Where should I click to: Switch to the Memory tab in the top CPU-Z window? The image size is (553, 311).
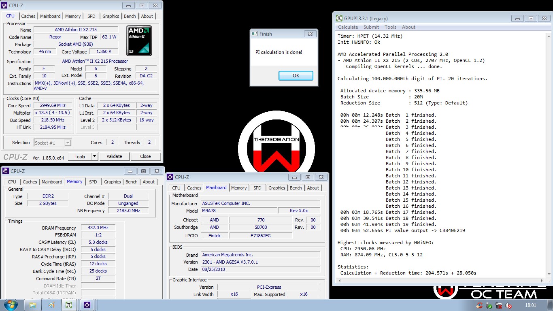click(x=73, y=16)
